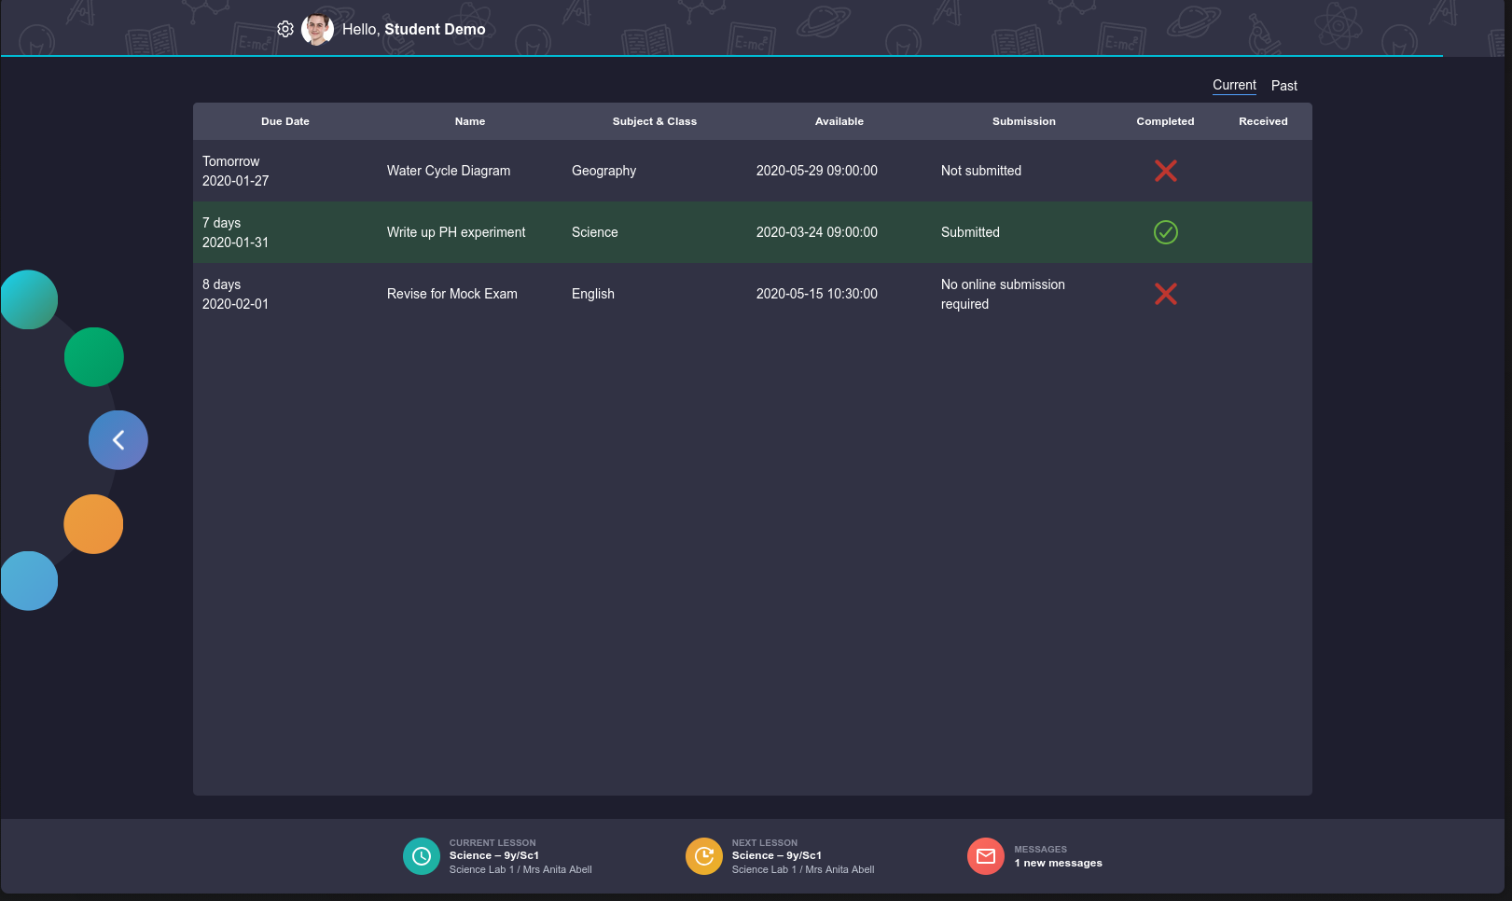Image resolution: width=1512 pixels, height=901 pixels.
Task: Sort by the Completed column header
Action: tap(1165, 121)
